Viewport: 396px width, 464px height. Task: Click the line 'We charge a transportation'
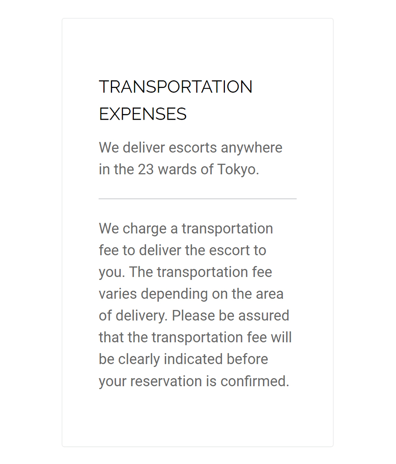pos(186,229)
